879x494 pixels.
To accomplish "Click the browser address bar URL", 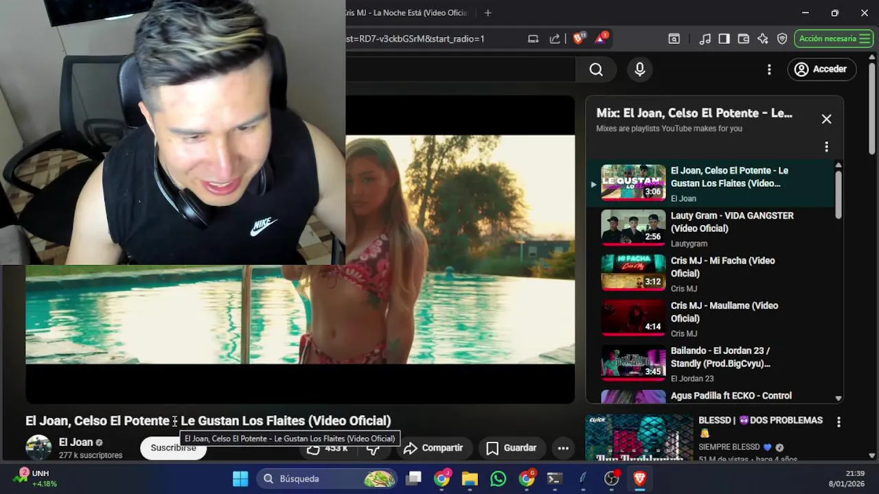I will 415,39.
